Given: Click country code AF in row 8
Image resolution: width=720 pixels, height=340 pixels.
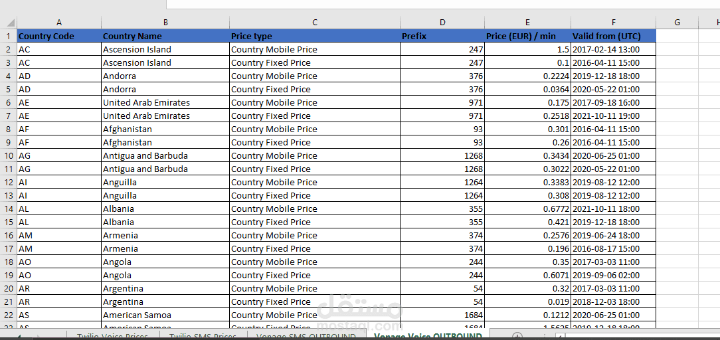Looking at the screenshot, I should click(x=58, y=129).
